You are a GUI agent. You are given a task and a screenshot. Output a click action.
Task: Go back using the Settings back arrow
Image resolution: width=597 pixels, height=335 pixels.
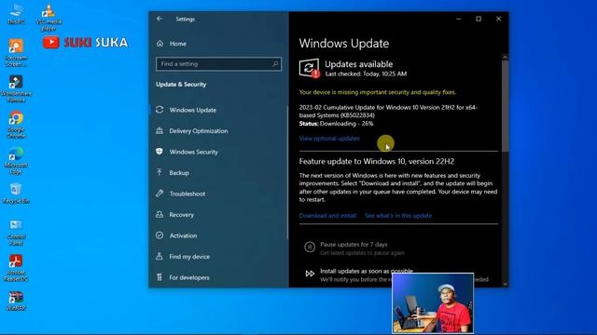(160, 19)
